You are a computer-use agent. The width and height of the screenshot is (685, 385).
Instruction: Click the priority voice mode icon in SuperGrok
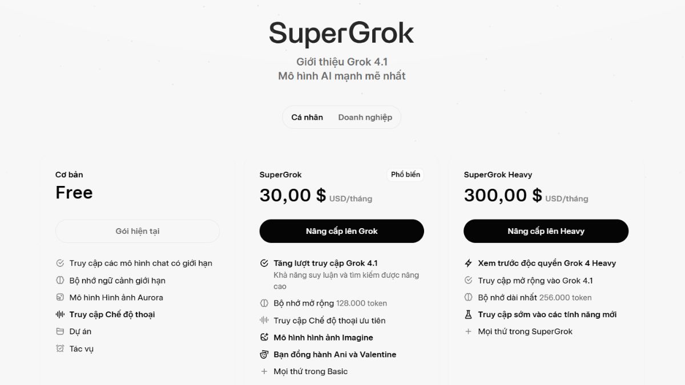click(264, 320)
